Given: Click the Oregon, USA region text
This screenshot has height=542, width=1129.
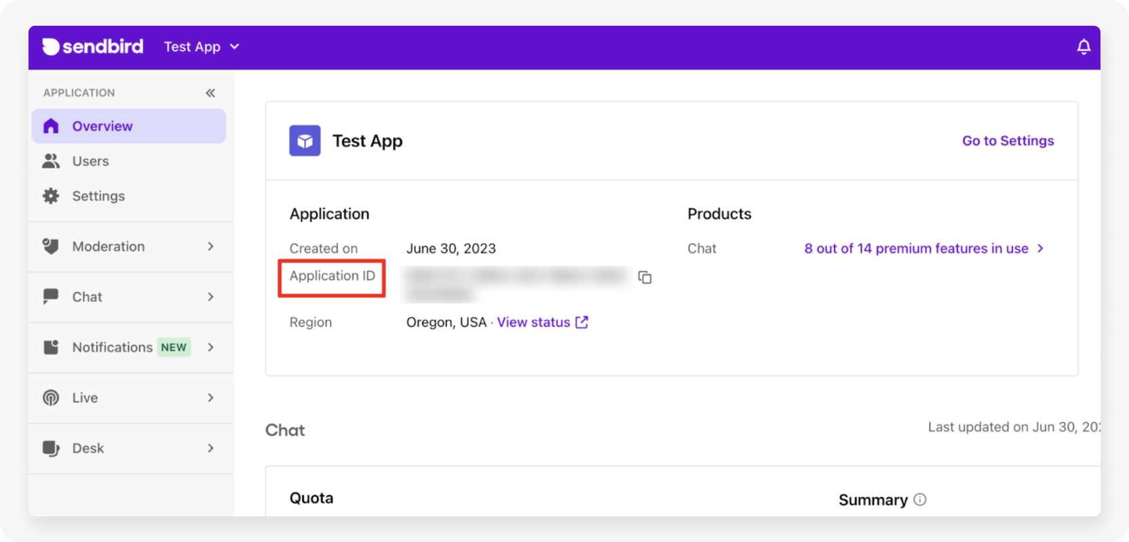Looking at the screenshot, I should [x=446, y=322].
